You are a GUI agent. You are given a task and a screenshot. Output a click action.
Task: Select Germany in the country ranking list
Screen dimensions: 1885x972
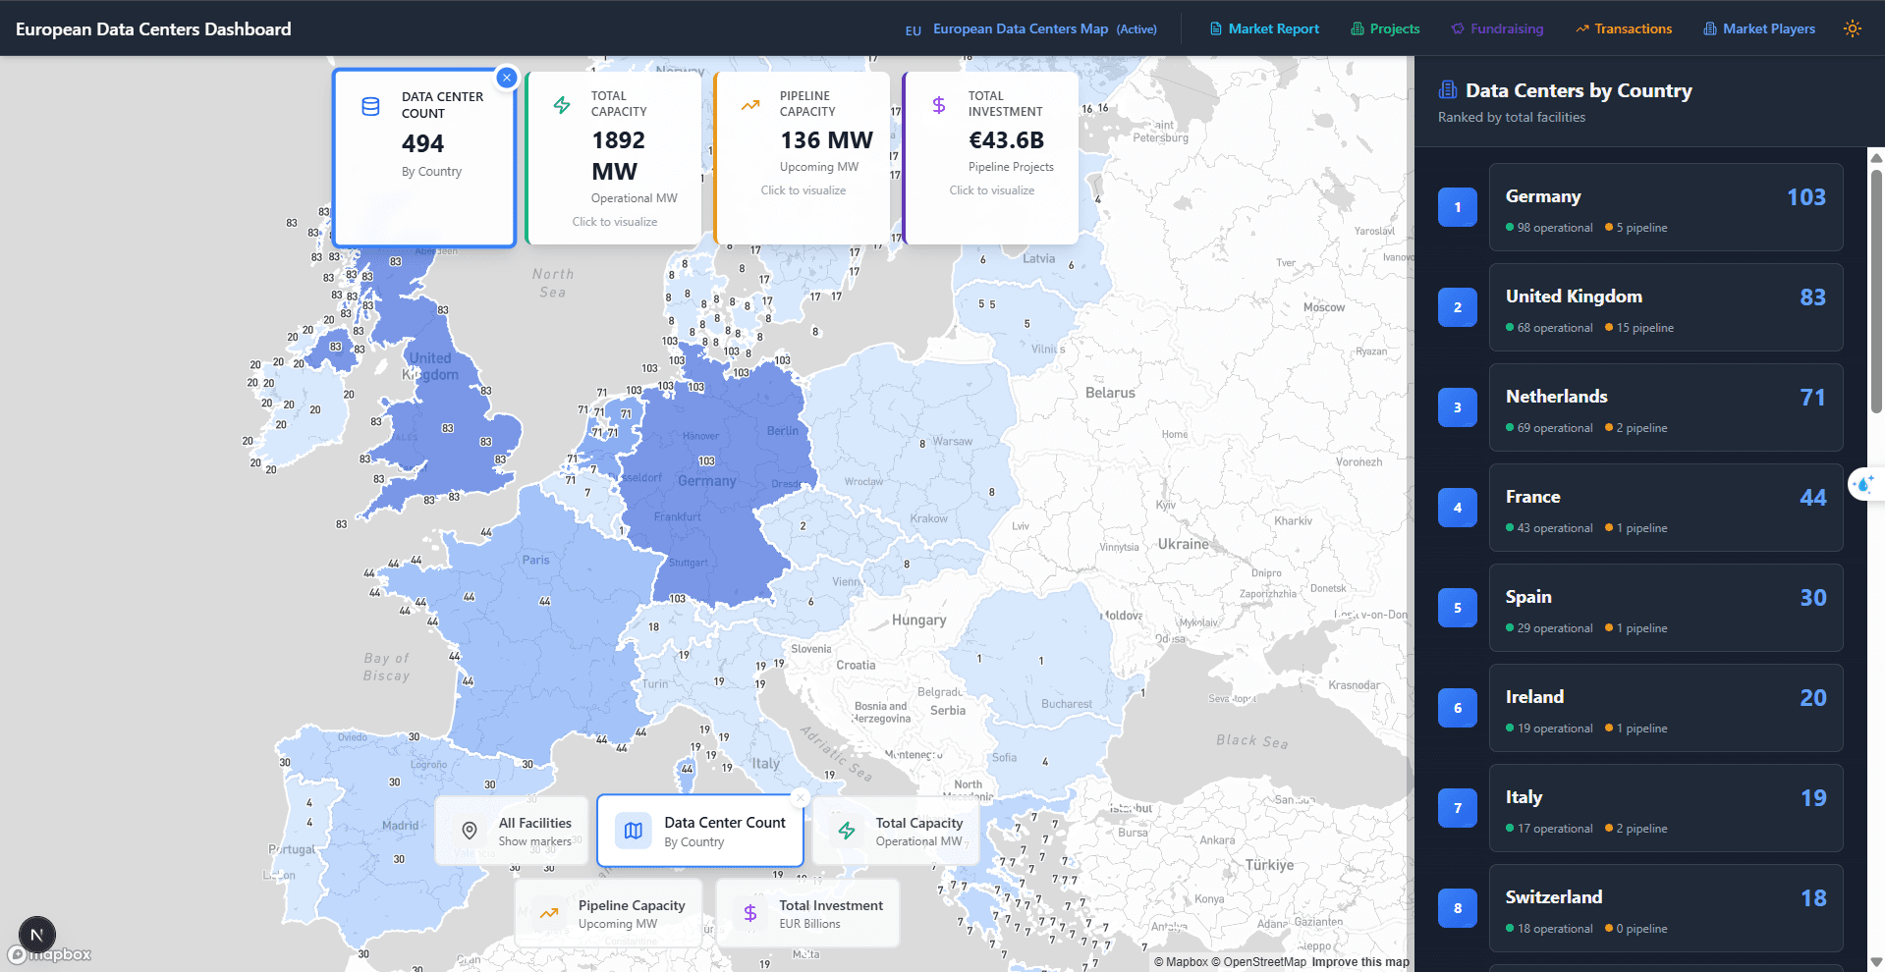1665,207
